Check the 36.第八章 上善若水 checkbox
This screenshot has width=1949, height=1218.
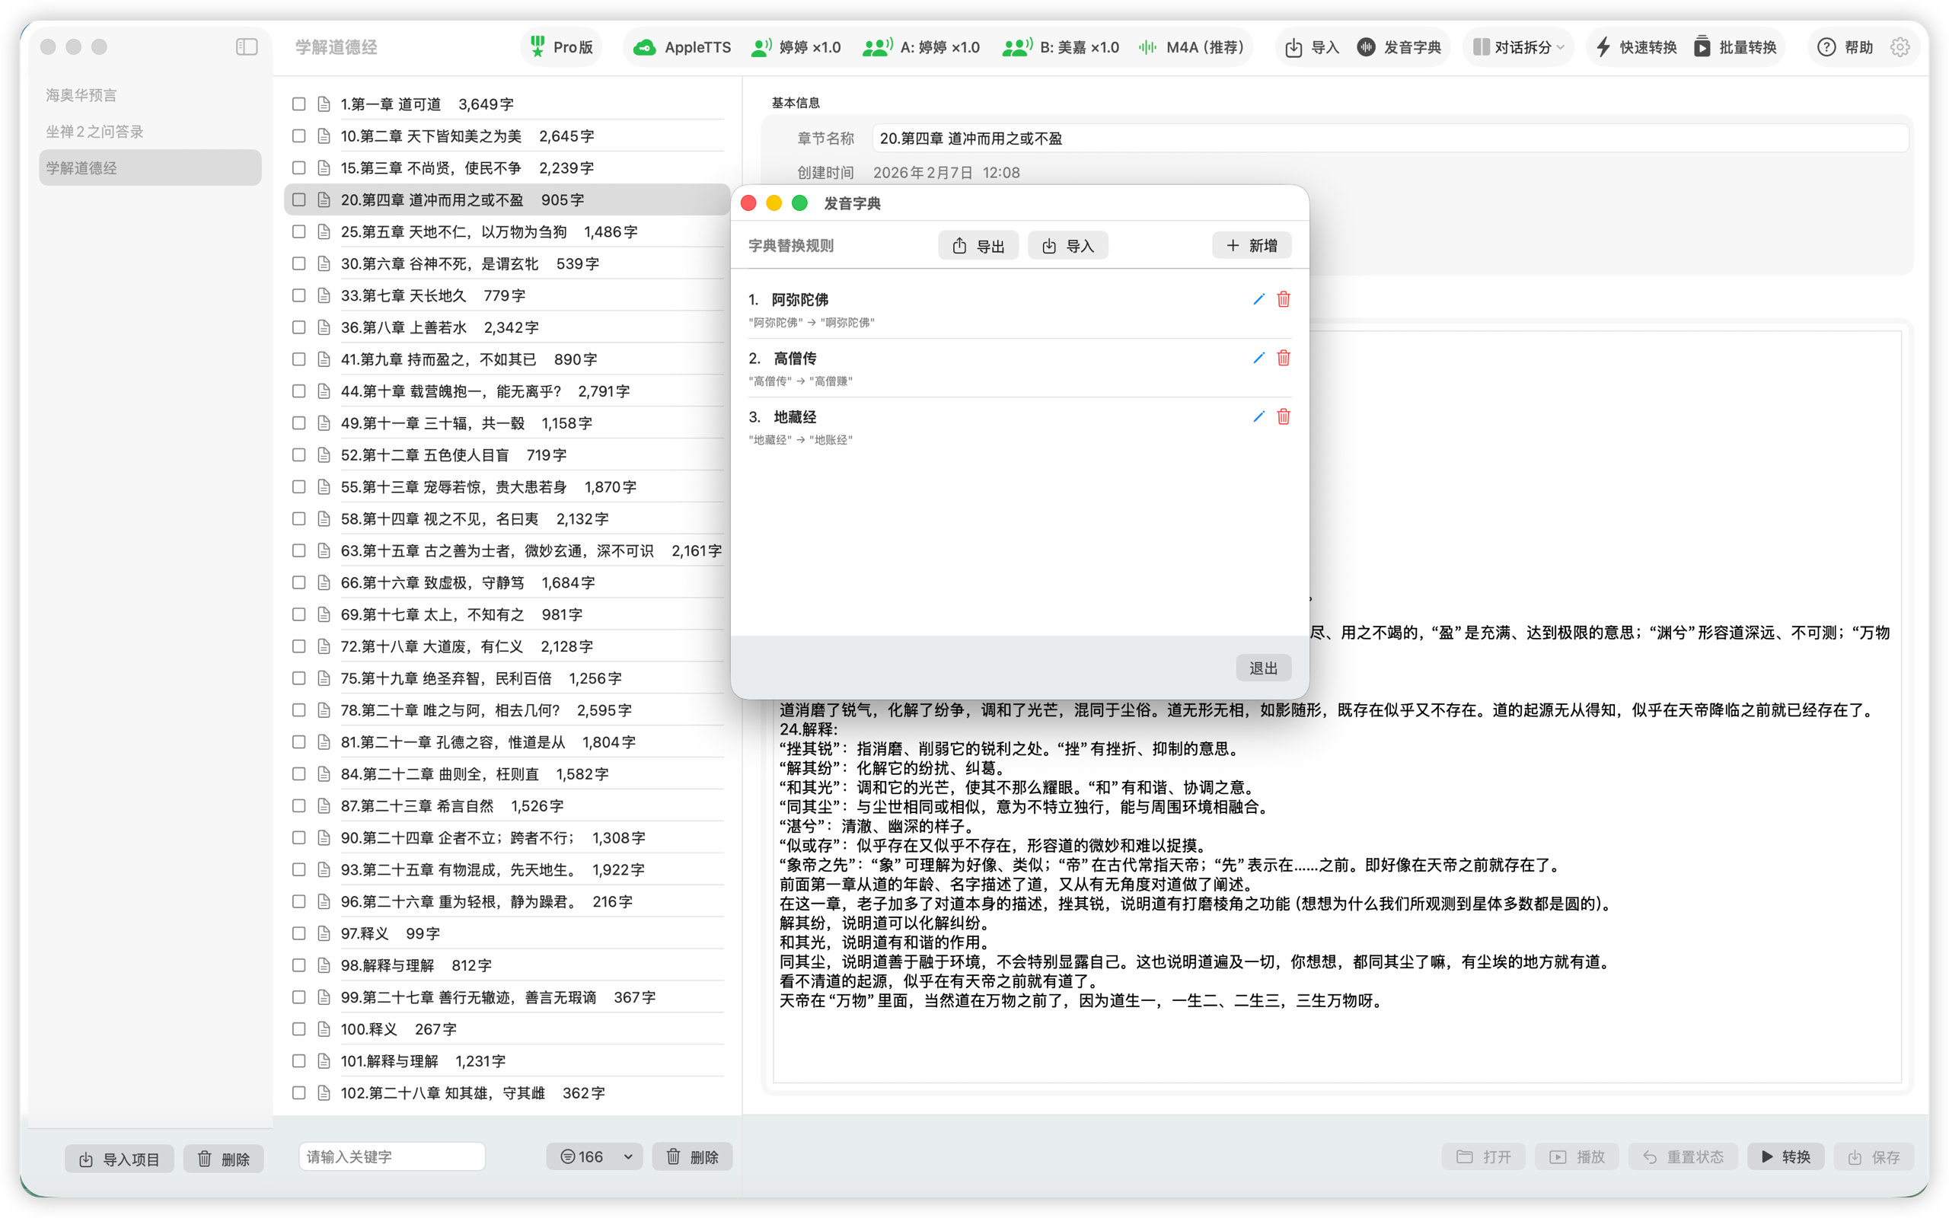pos(298,327)
